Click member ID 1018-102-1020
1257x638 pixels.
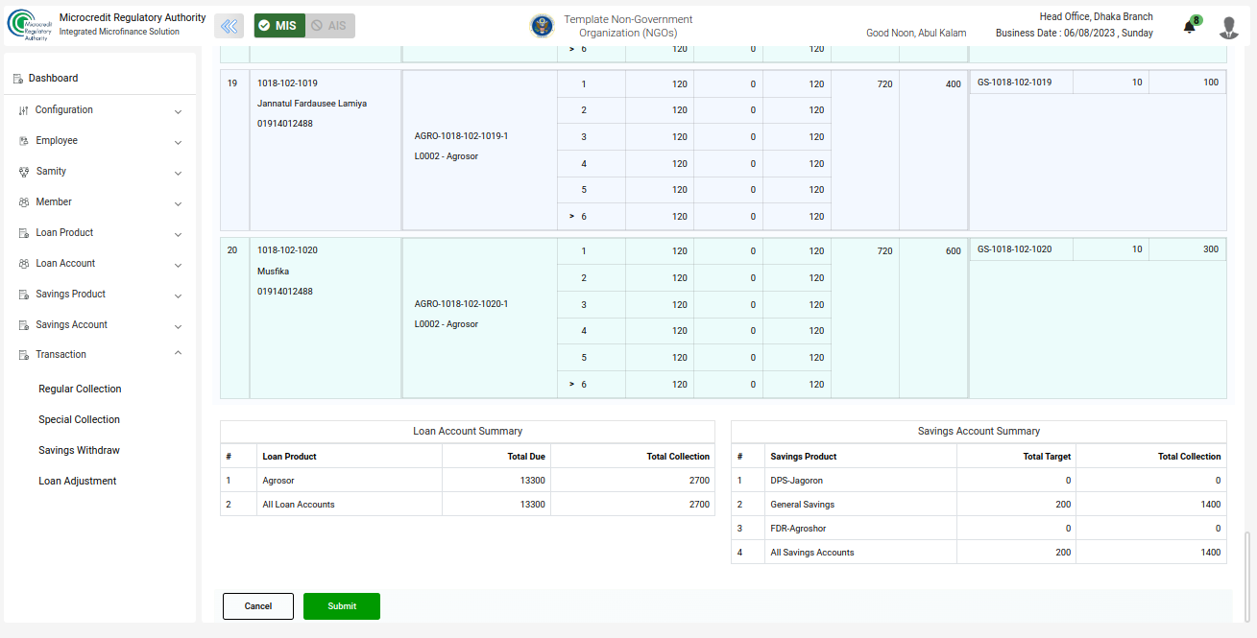(287, 250)
